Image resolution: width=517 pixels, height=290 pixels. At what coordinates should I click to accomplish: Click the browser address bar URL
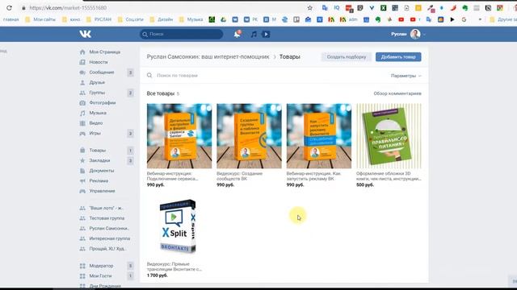point(68,7)
